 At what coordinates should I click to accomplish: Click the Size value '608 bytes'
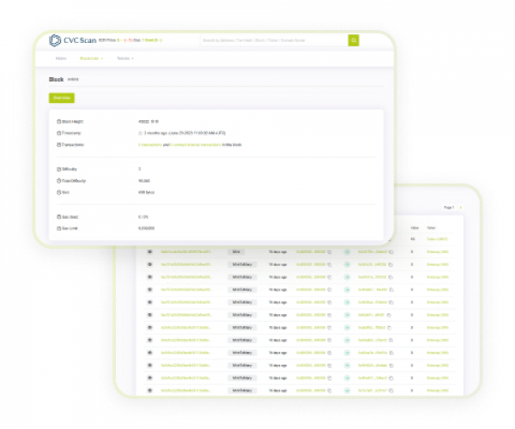pyautogui.click(x=146, y=192)
